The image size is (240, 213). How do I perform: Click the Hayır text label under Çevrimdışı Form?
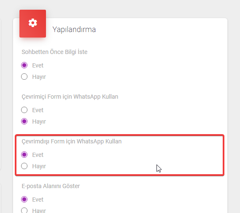pyautogui.click(x=39, y=167)
